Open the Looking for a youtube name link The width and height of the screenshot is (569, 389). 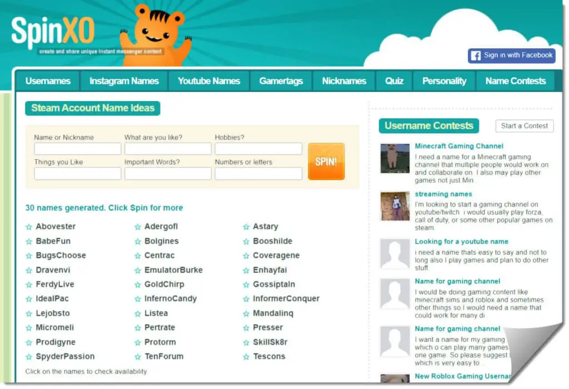click(461, 241)
